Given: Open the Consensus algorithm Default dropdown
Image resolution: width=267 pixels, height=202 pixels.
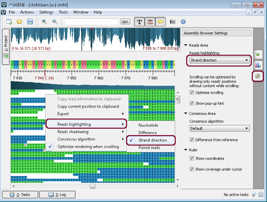Looking at the screenshot, I should click(x=219, y=128).
